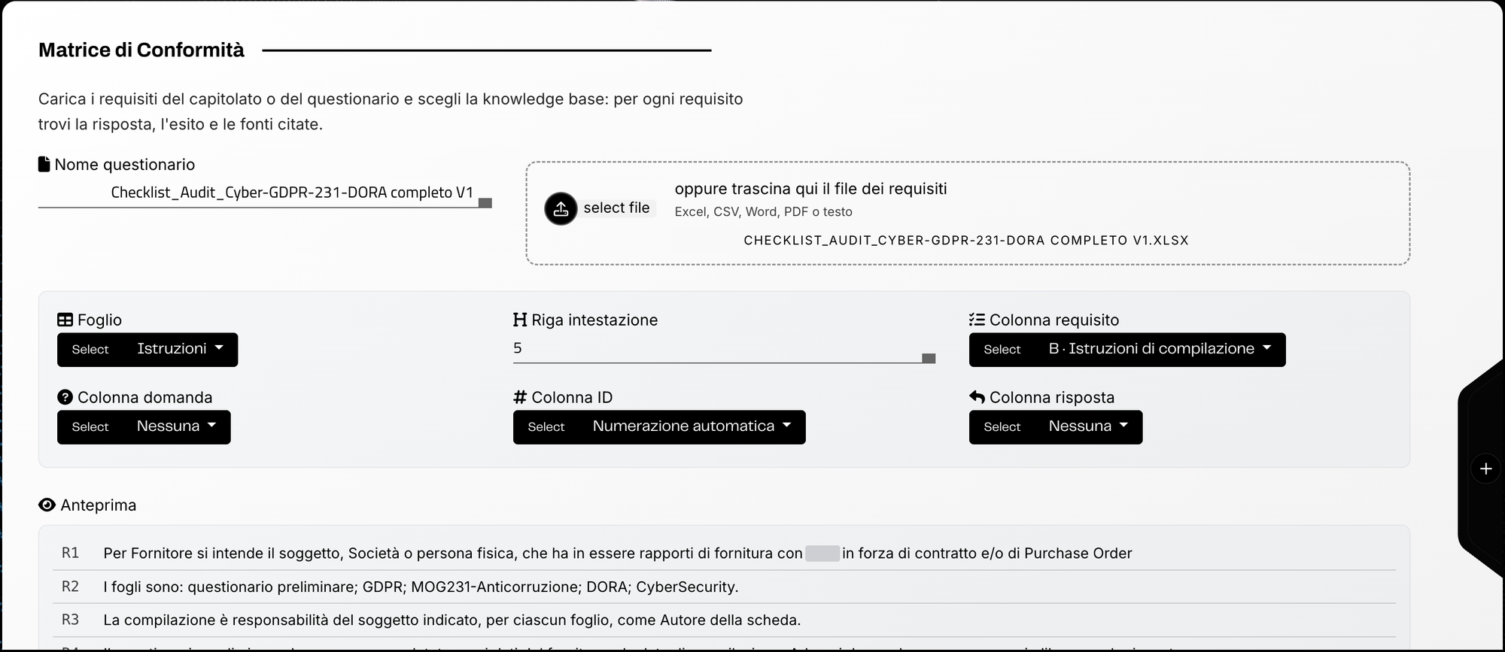Open the Colonna requisito dropdown
The height and width of the screenshot is (652, 1505).
point(1127,350)
